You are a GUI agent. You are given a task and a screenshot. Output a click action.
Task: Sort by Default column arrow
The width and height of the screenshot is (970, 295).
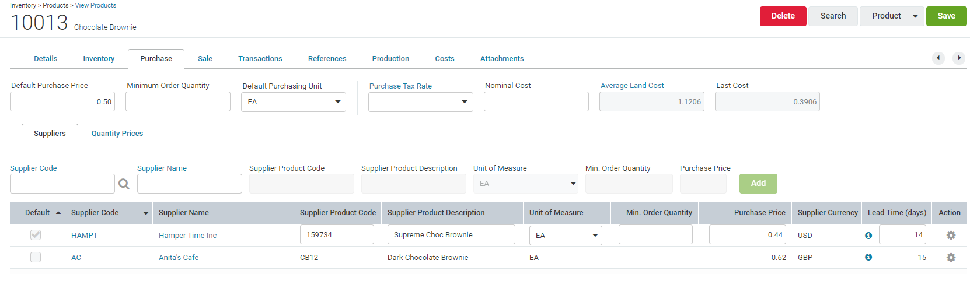pyautogui.click(x=58, y=213)
